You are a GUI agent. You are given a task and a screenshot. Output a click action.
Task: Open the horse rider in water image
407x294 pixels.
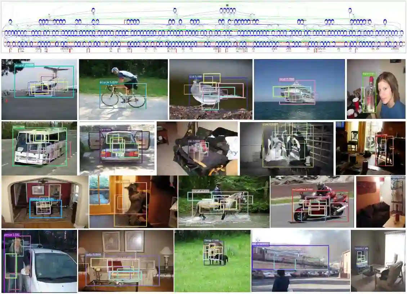[x=224, y=202]
